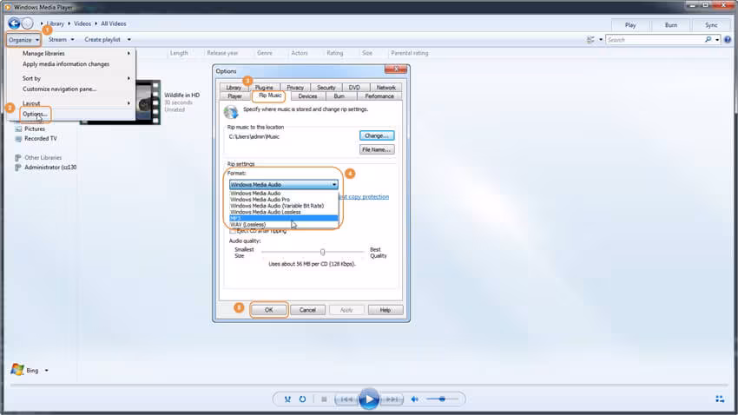Click the Help button in Options dialog

pyautogui.click(x=385, y=310)
